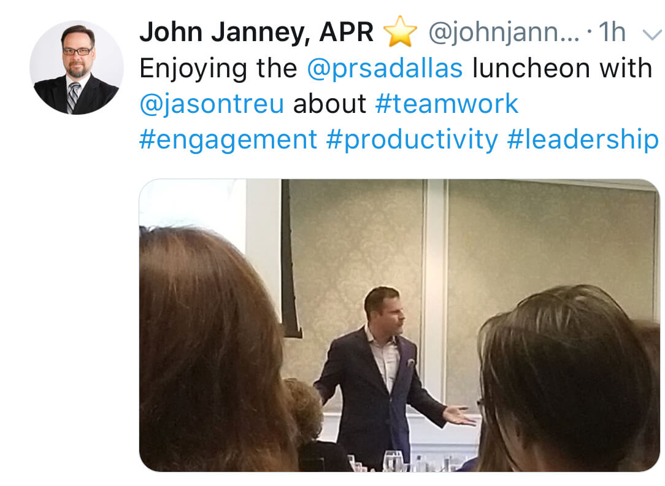The height and width of the screenshot is (486, 665).
Task: Click the gold star emoji beside the name
Action: (400, 31)
